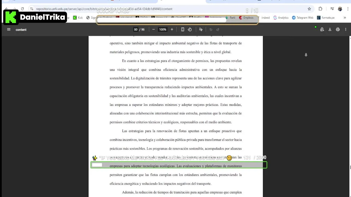Print the PDF document
Screen dimensions: 351x197
pyautogui.click(x=338, y=30)
